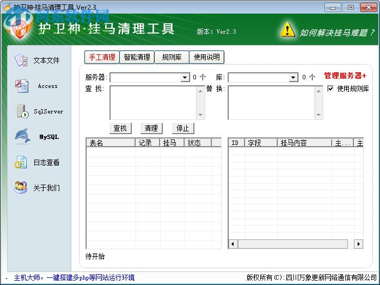
Task: Click the yellow warning triangle icon
Action: coord(287,30)
